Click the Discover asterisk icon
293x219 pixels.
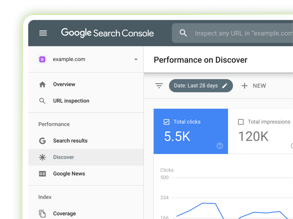tap(42, 157)
